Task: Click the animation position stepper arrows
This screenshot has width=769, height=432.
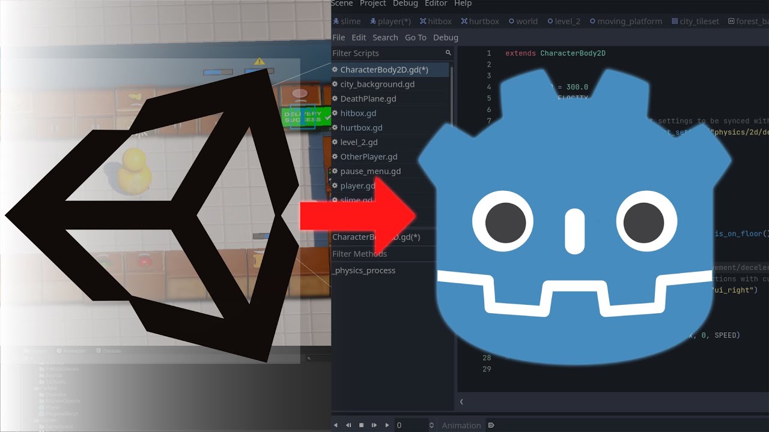Action: tap(431, 425)
